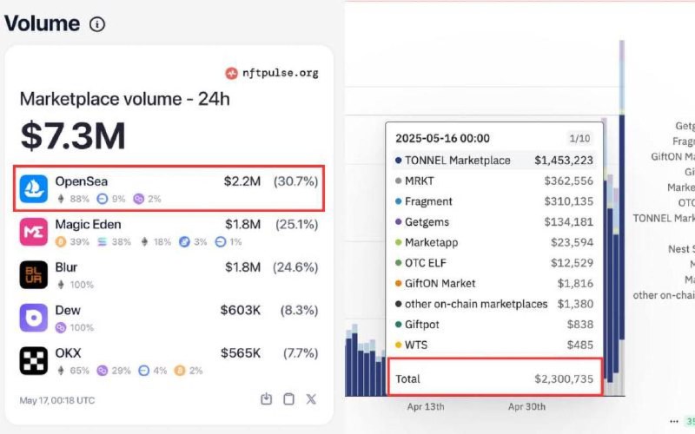Click the Magic Eden marketplace name

click(x=88, y=225)
